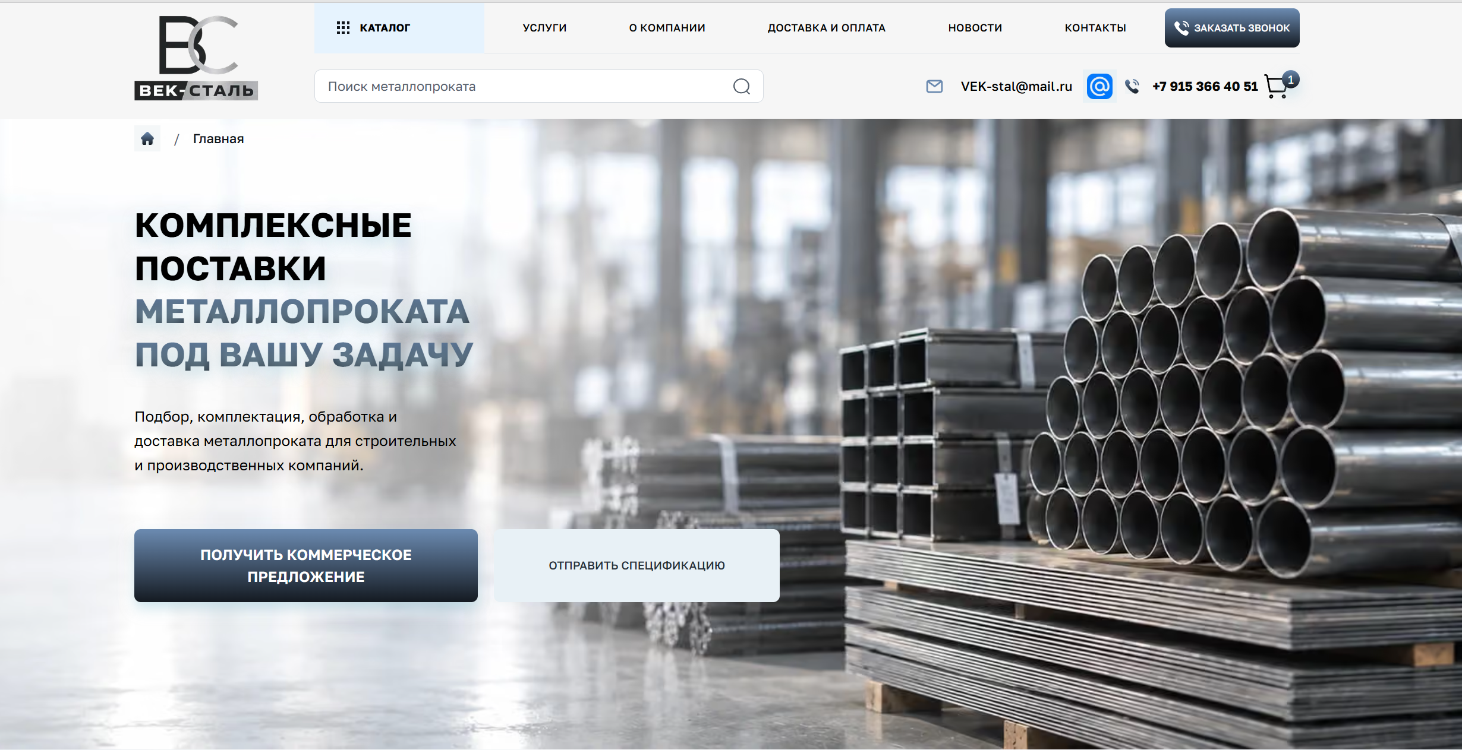Click the blue Mail.ru @ icon
1462x750 pixels.
pos(1099,87)
